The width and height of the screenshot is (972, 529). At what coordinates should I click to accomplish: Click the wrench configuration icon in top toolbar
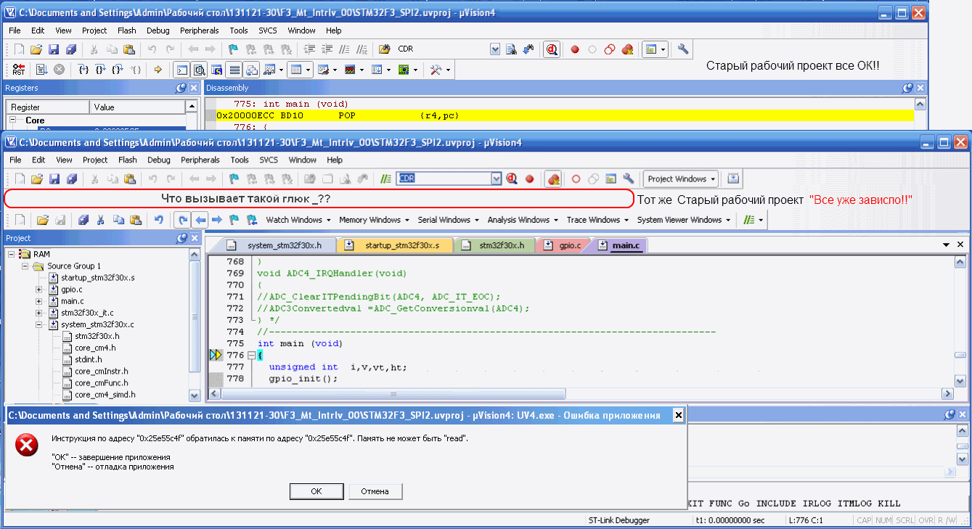coord(683,49)
